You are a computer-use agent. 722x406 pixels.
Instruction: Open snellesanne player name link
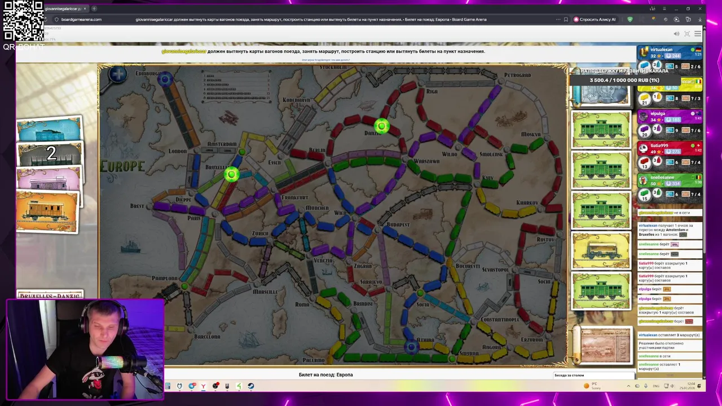point(662,177)
